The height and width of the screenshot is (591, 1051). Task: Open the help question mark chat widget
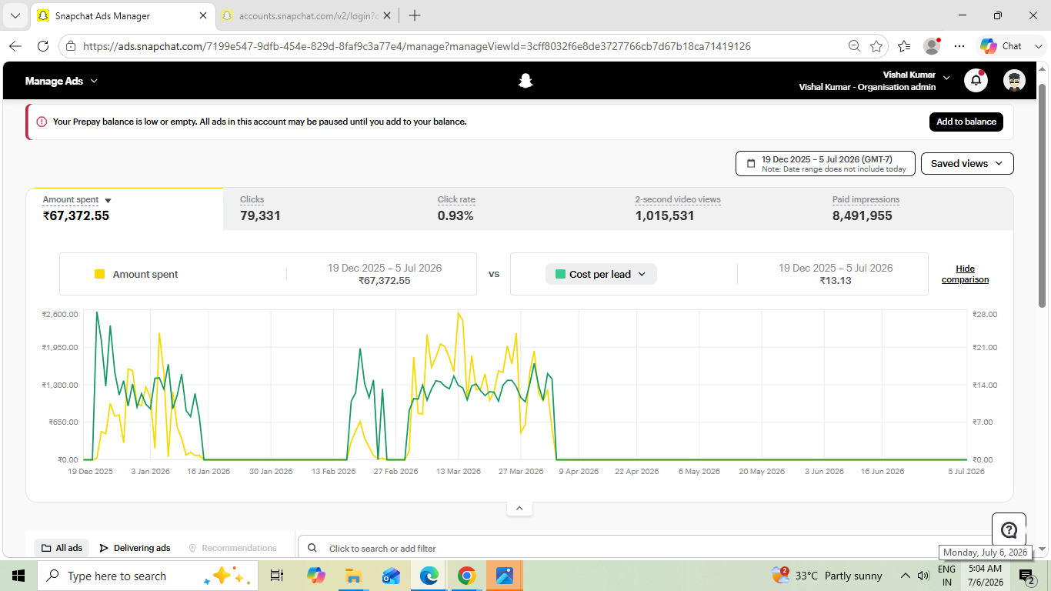[1009, 529]
